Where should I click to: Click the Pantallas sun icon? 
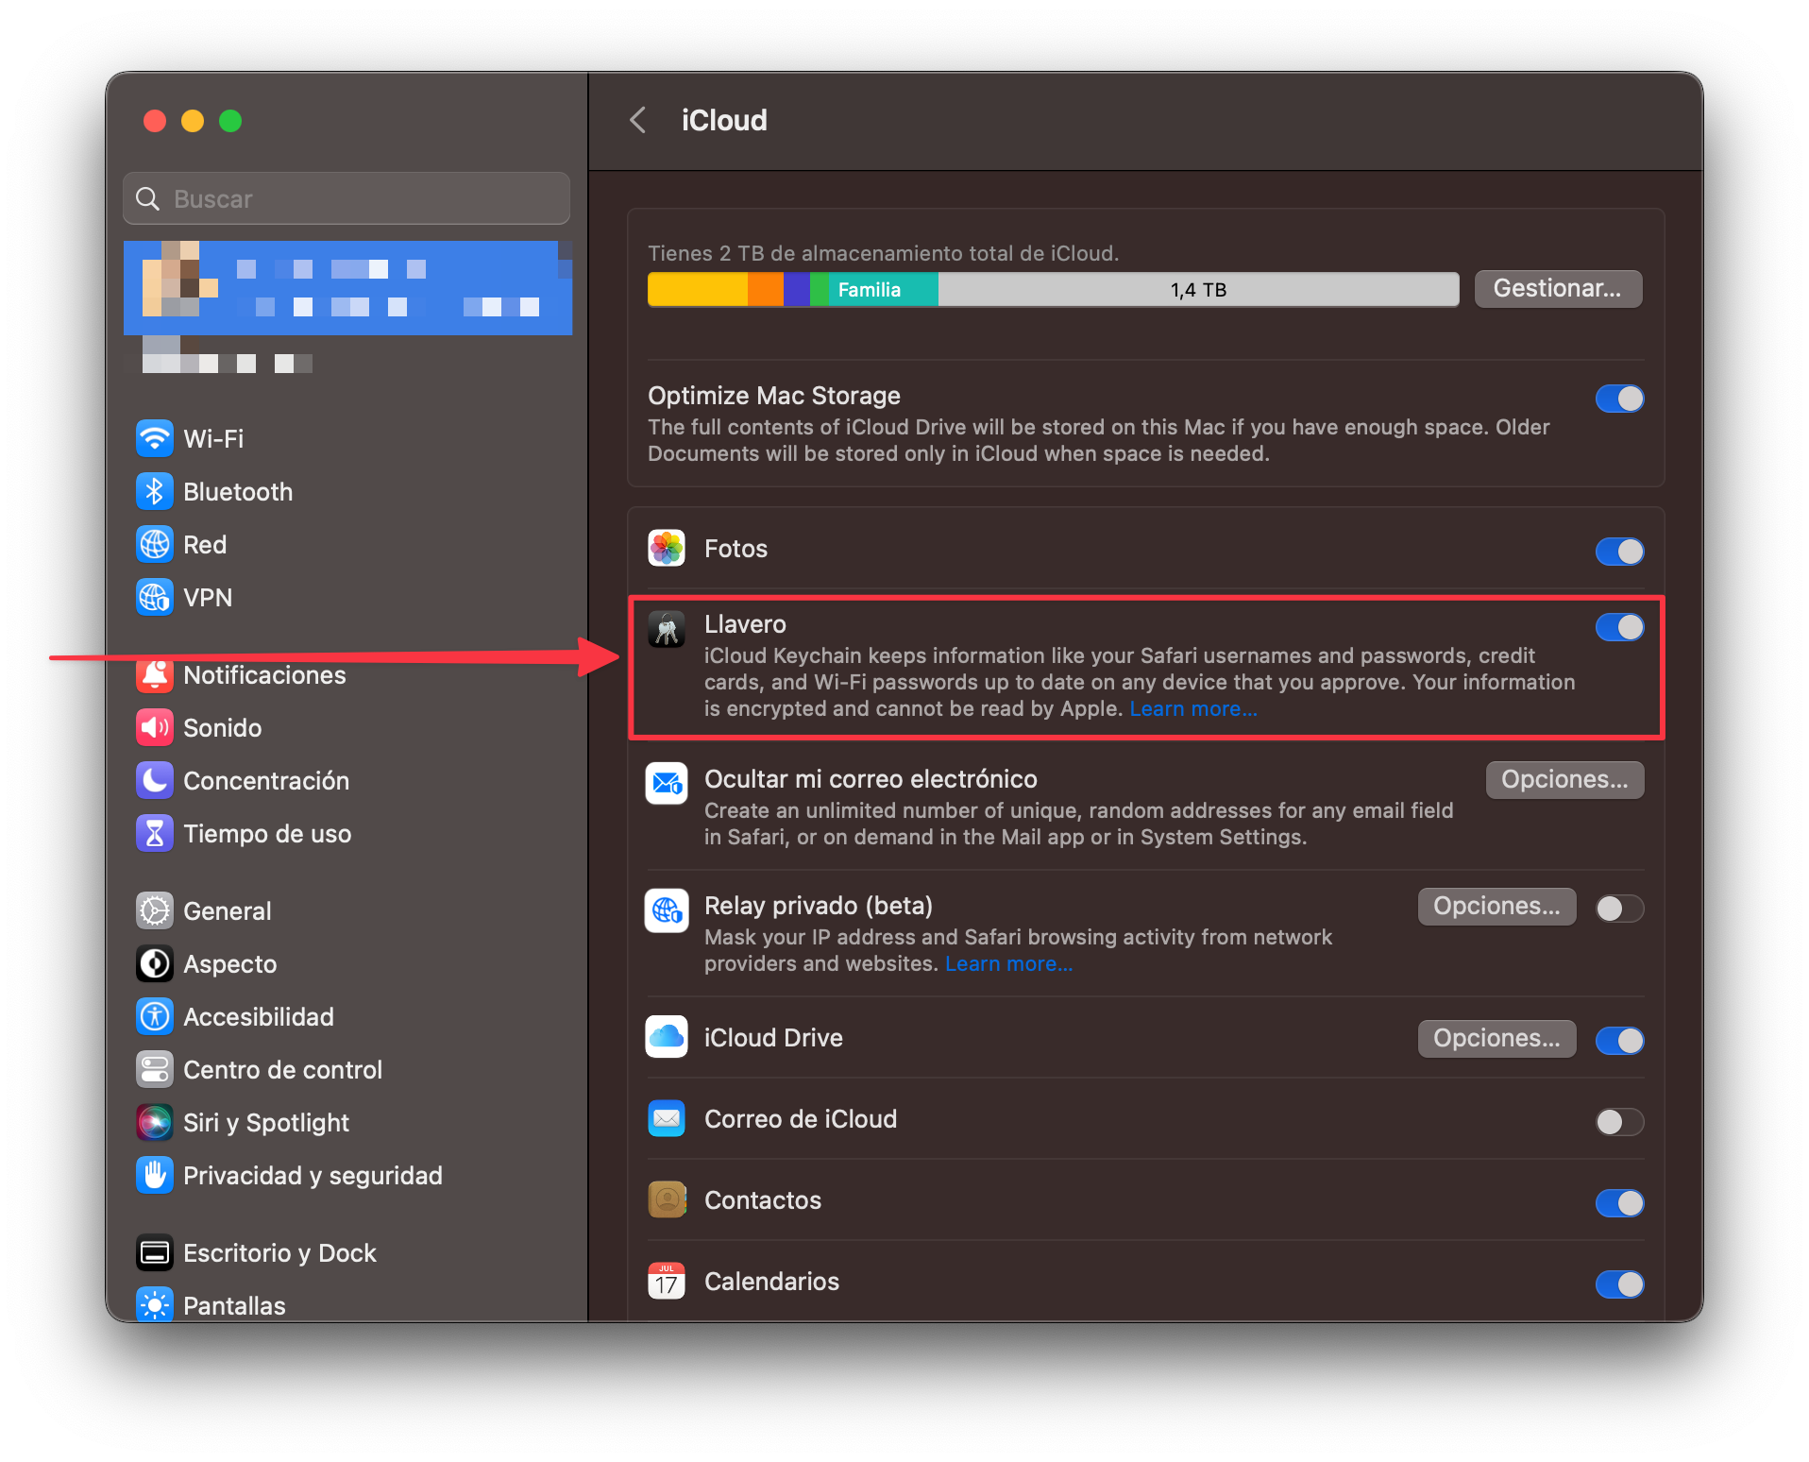pyautogui.click(x=155, y=1304)
